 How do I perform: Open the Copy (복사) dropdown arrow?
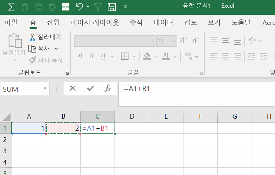[x=56, y=49]
